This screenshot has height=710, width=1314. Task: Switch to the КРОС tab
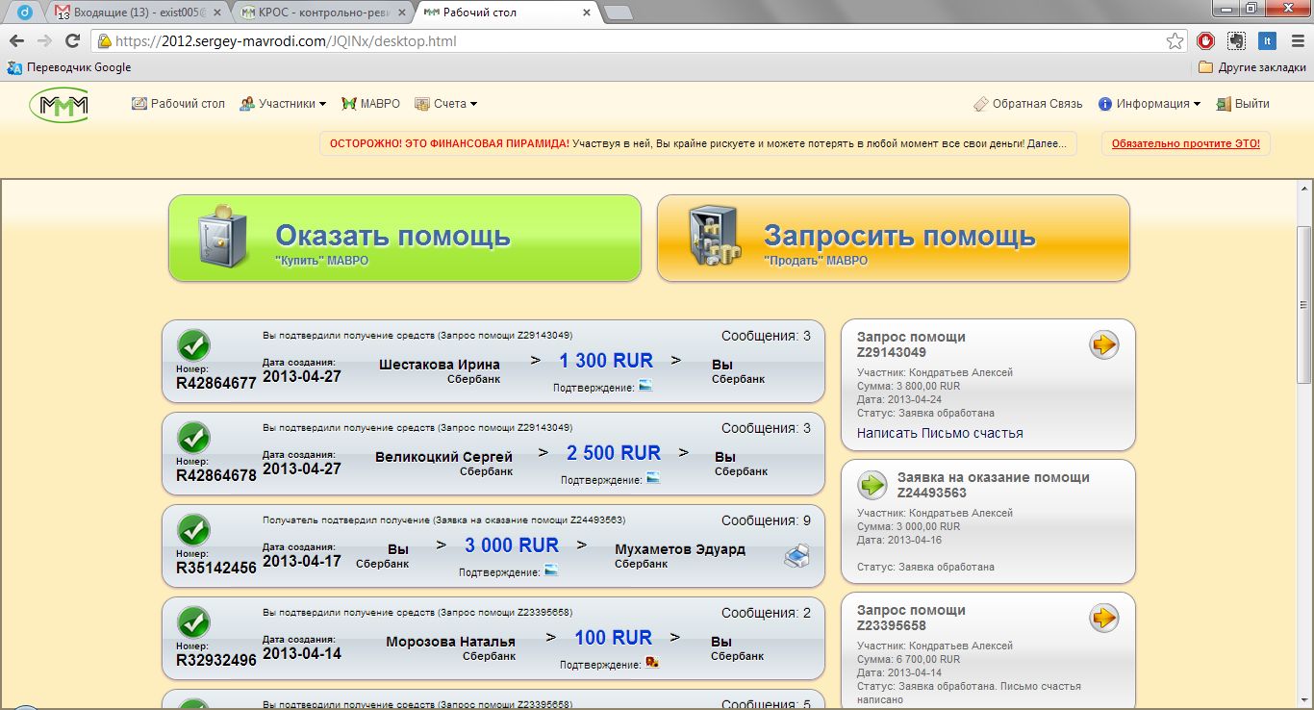[x=322, y=13]
